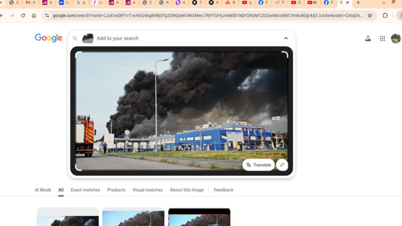Switch to the Google 'G p' tab

tap(81, 2)
